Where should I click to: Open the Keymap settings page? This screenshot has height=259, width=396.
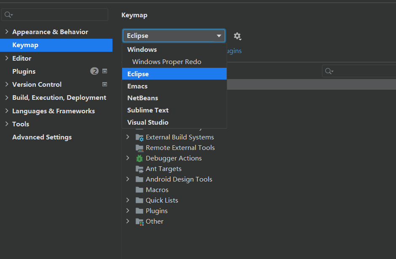(x=56, y=45)
